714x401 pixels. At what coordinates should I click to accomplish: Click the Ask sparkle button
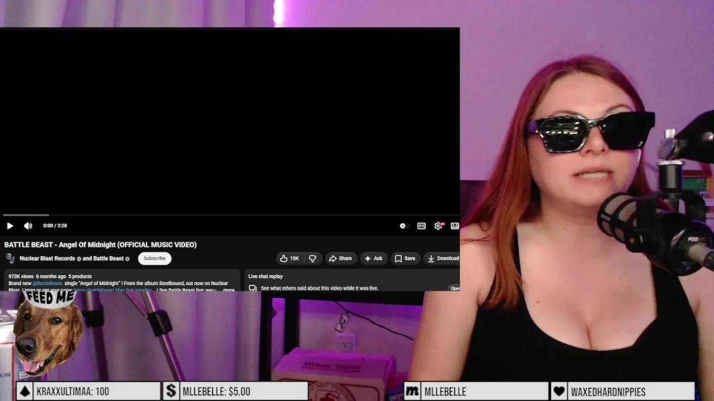373,258
